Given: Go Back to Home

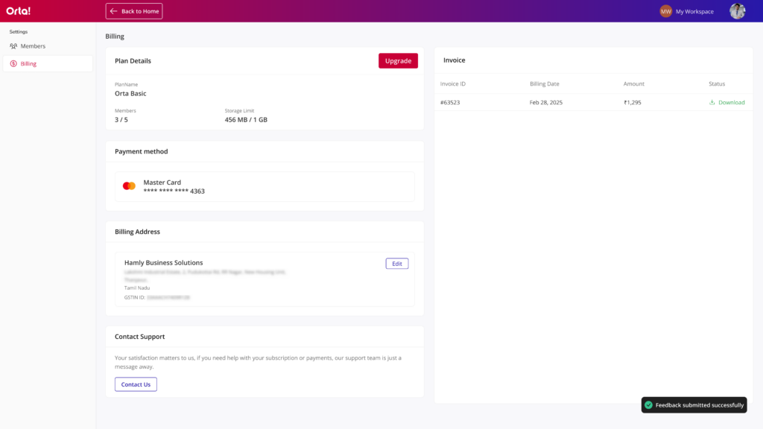Looking at the screenshot, I should click(134, 11).
